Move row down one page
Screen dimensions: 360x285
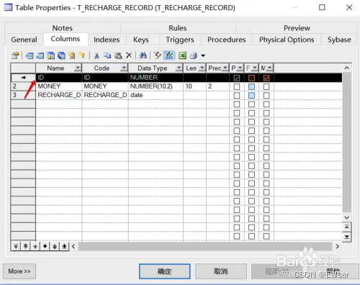point(55,246)
